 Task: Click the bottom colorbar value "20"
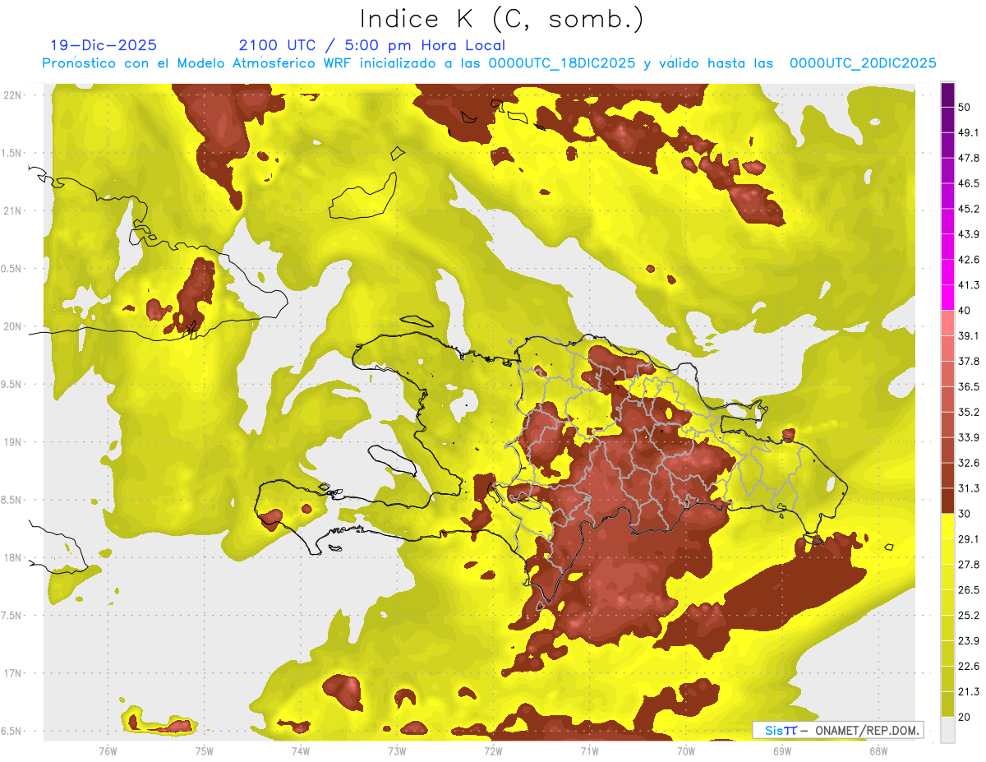coord(965,718)
